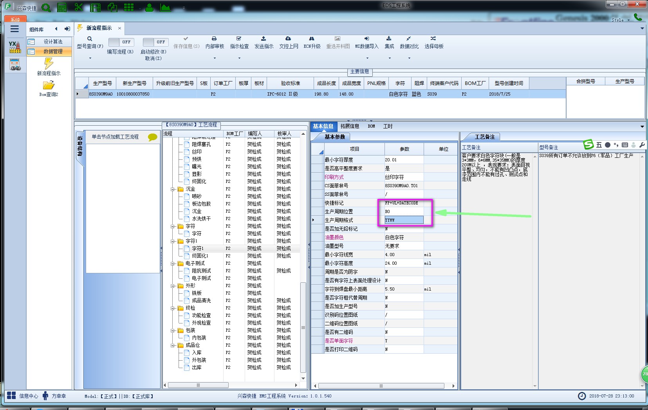This screenshot has width=648, height=410.
Task: Click the grid icon in title bar
Action: coord(129,7)
